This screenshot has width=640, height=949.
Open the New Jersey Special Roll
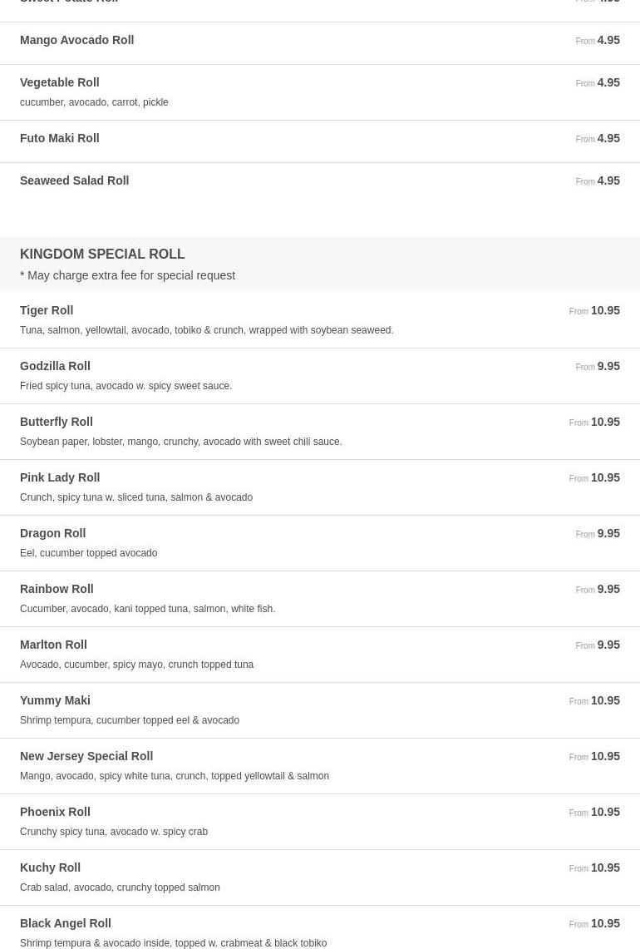point(86,756)
